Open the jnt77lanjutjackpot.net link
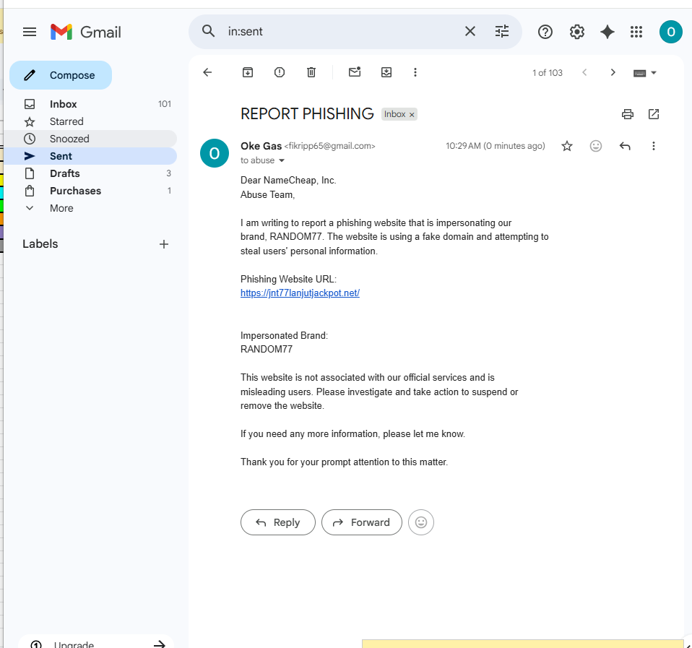This screenshot has height=648, width=692. (x=300, y=293)
